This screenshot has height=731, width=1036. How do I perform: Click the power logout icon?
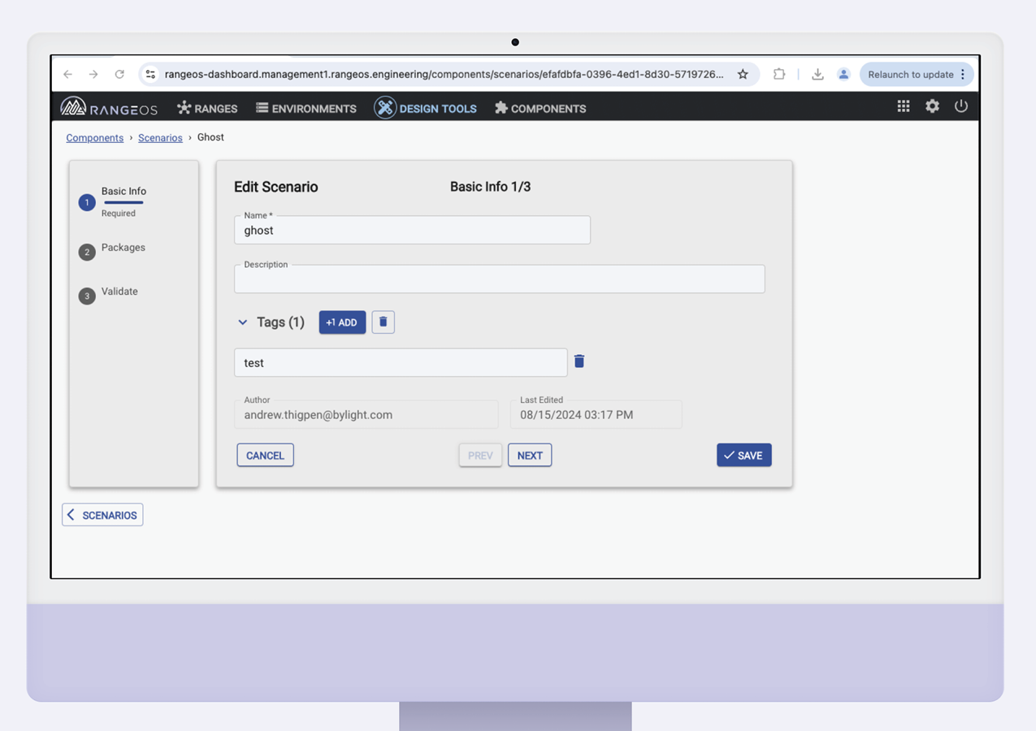coord(961,106)
